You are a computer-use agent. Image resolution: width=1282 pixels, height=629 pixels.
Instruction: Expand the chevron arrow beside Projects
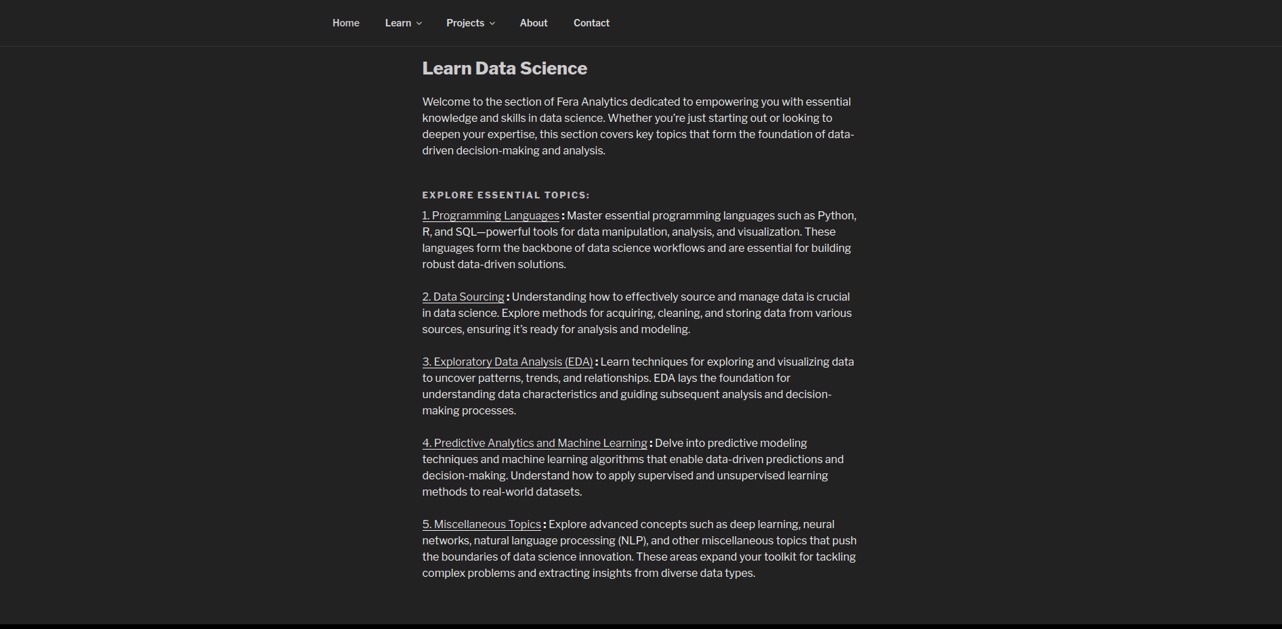492,24
